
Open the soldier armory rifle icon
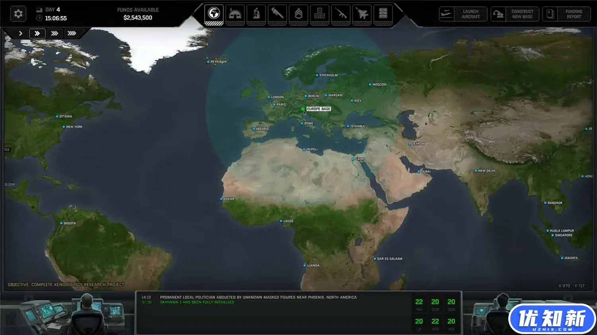pos(341,14)
